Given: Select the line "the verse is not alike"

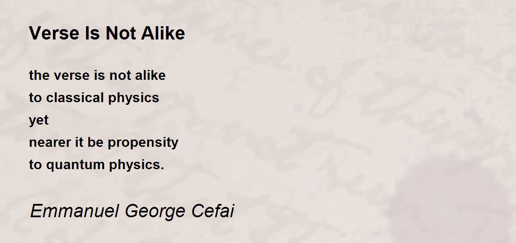Looking at the screenshot, I should (x=97, y=76).
